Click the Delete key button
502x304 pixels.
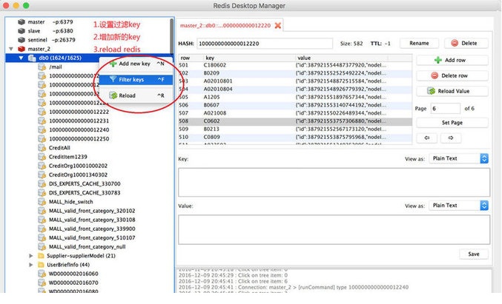click(x=466, y=43)
